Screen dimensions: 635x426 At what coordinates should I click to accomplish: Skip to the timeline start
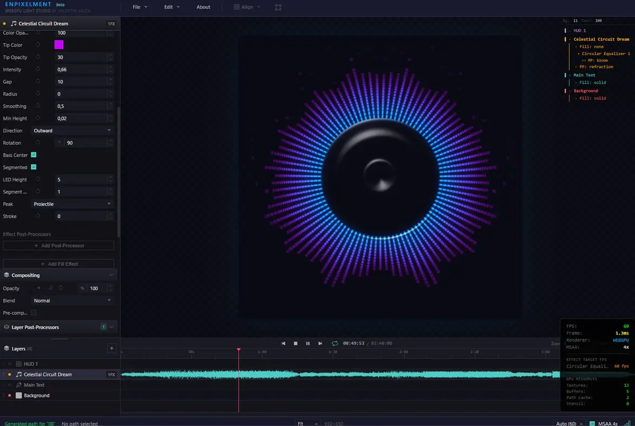click(283, 343)
